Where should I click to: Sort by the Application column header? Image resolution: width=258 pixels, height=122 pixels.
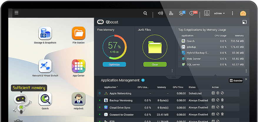coord(111,87)
